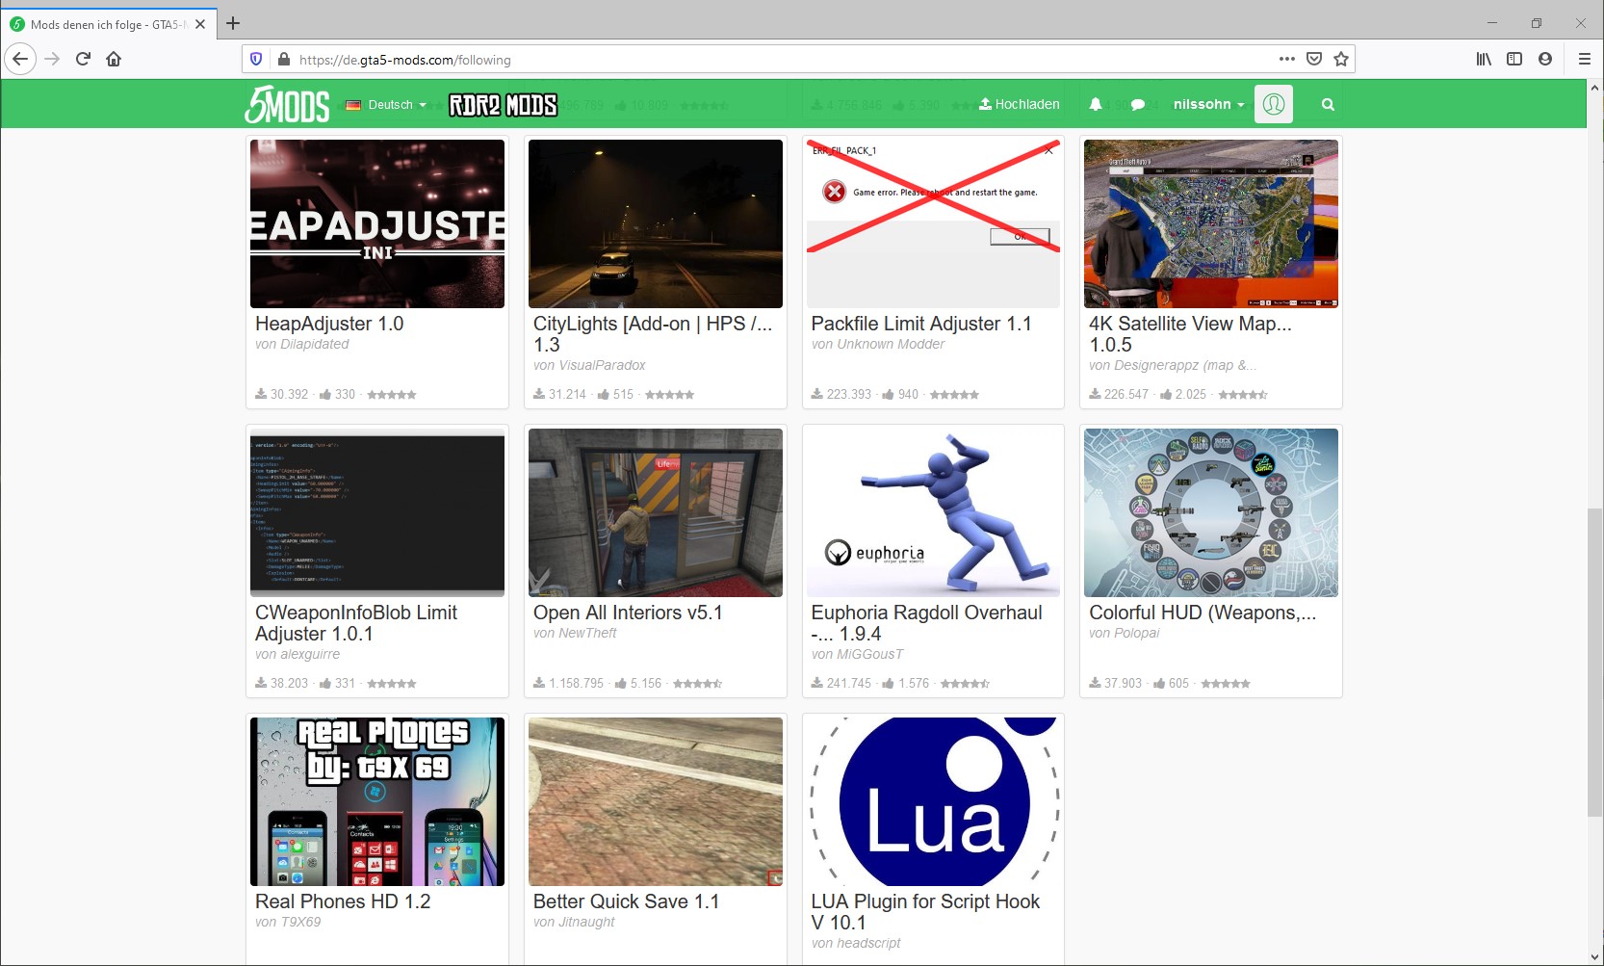Show tracking protection shield info

256,59
